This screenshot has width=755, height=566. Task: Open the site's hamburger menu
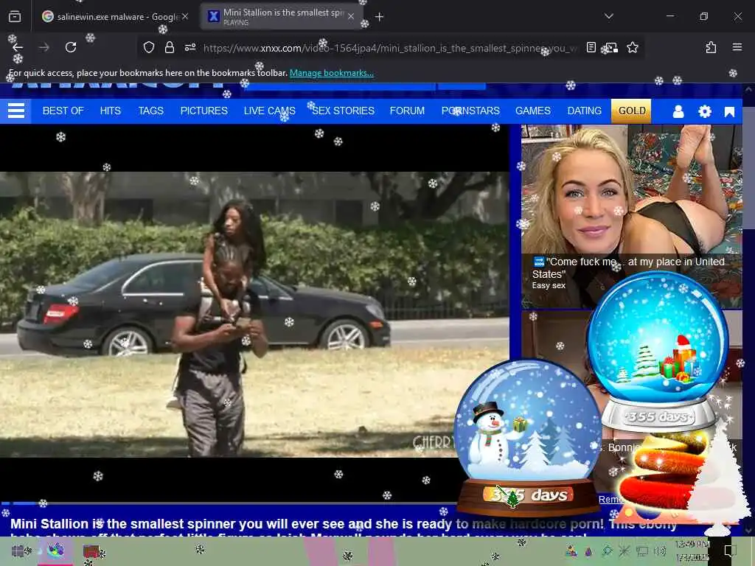click(x=16, y=111)
